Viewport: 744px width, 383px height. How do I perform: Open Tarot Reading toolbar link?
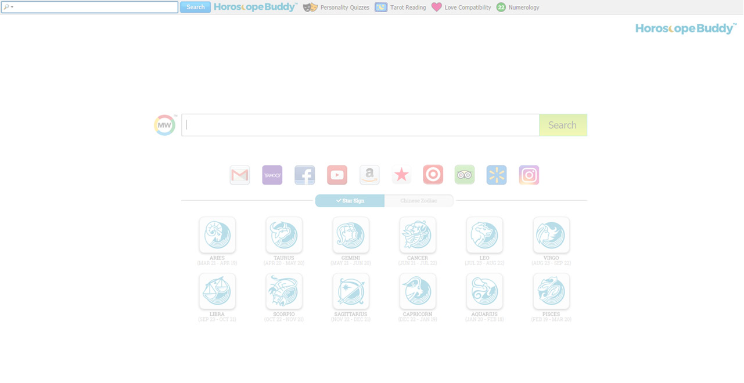pos(408,8)
